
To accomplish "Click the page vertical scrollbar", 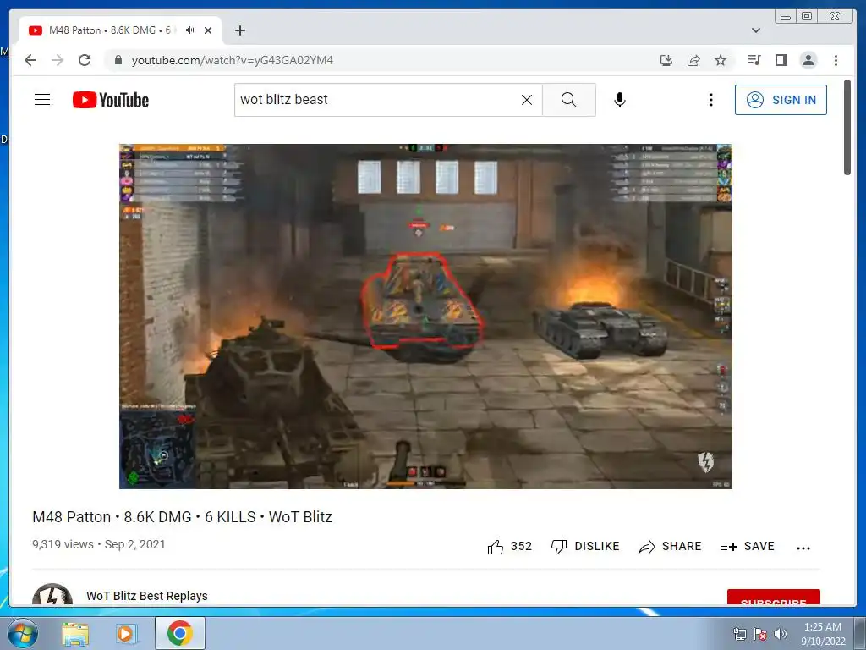I will pyautogui.click(x=847, y=128).
